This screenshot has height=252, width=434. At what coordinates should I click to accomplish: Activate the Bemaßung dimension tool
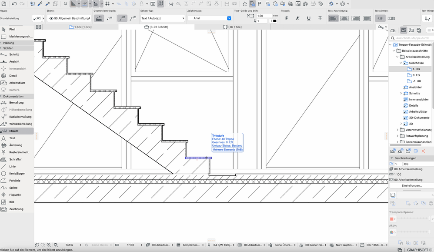(16, 103)
